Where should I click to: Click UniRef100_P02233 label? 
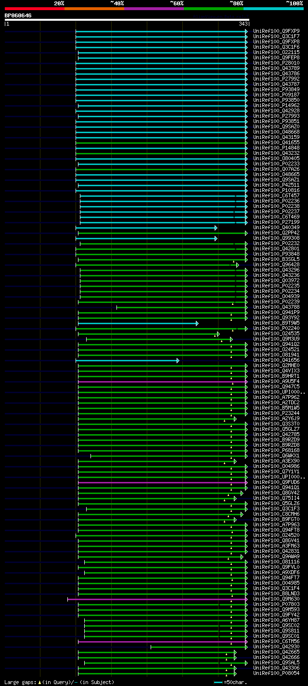276,164
